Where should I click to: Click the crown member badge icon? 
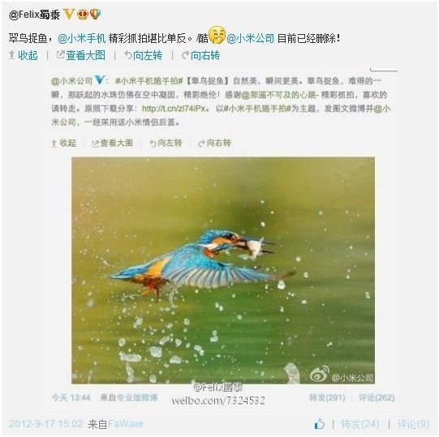(82, 14)
